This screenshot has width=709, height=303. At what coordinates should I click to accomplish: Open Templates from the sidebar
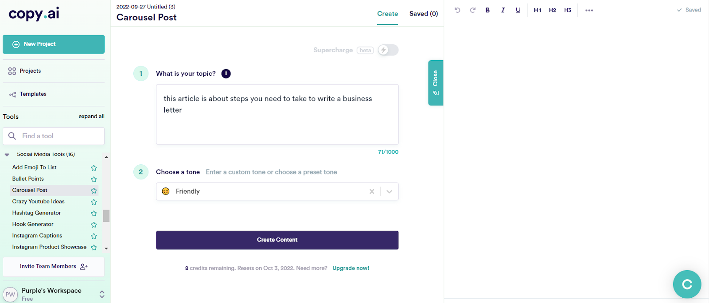33,94
